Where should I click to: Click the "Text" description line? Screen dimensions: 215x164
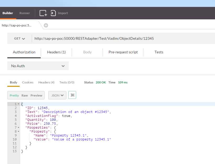[68, 112]
